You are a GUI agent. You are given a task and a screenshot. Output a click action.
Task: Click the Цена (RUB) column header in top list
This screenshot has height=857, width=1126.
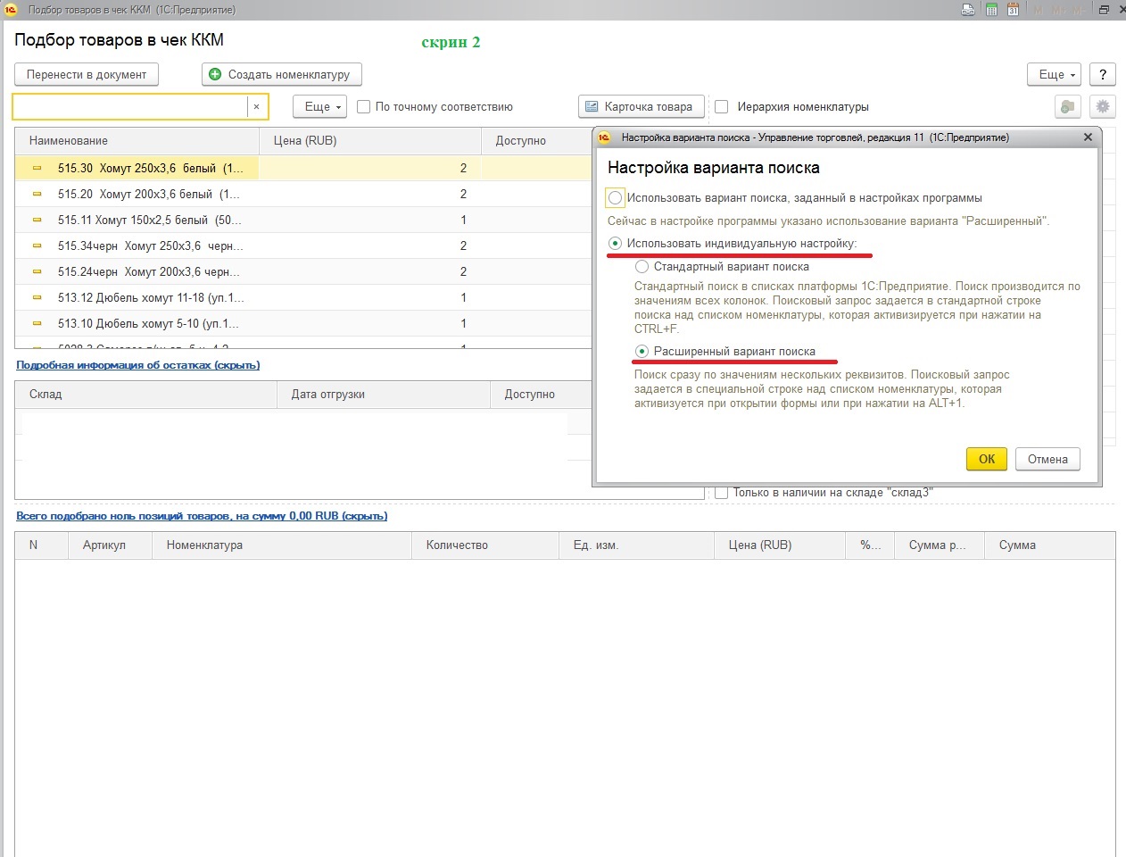click(305, 141)
